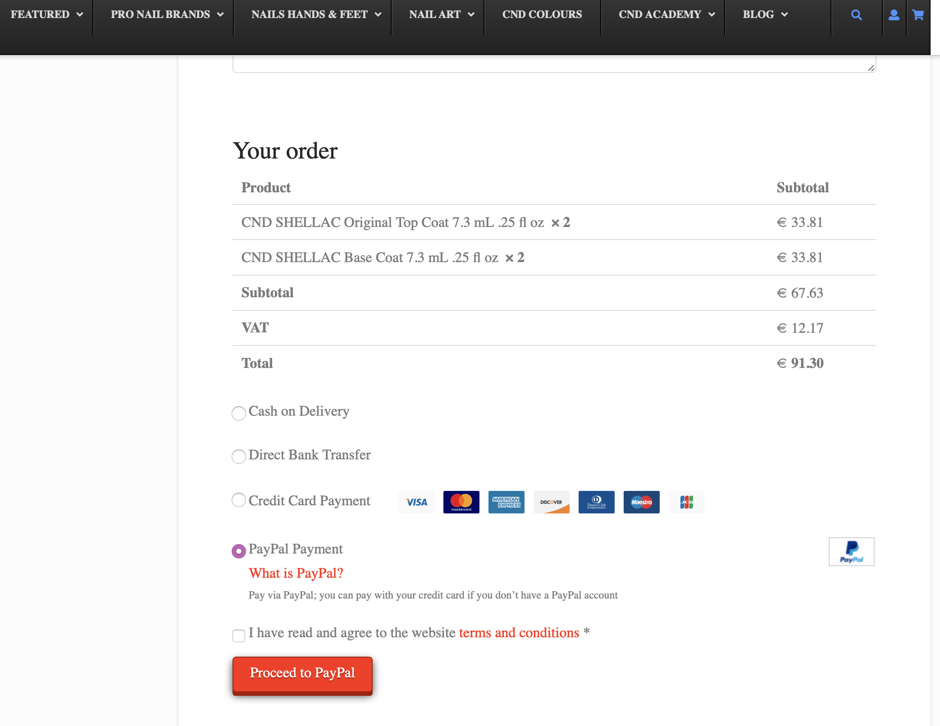The width and height of the screenshot is (940, 726).
Task: Select the Cash on Delivery option
Action: pos(238,413)
